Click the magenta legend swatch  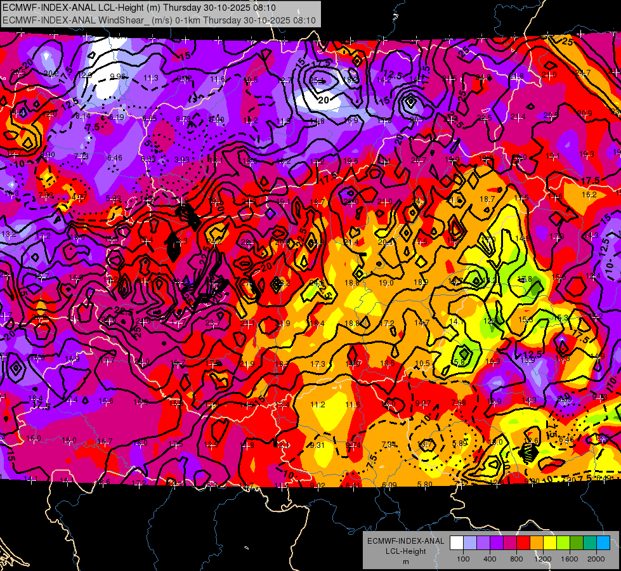[x=510, y=543]
